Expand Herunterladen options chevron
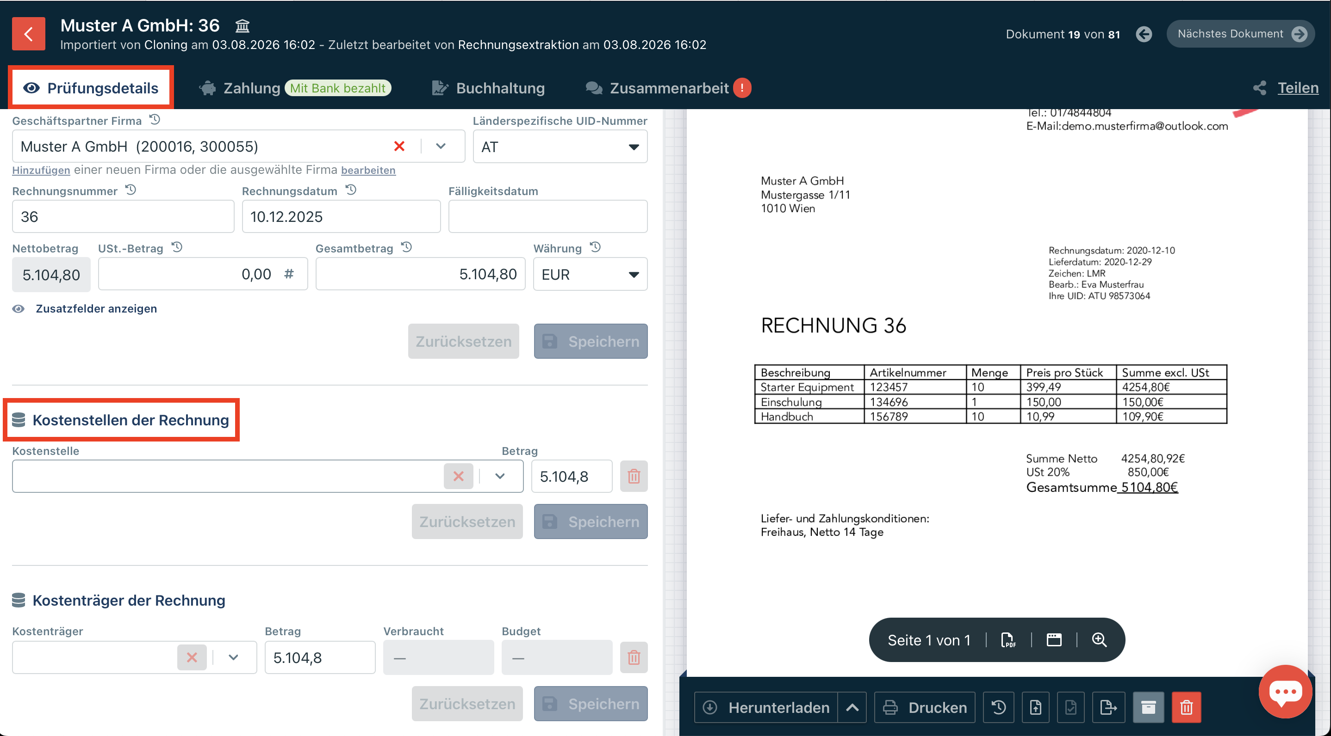This screenshot has height=736, width=1331. (x=852, y=707)
